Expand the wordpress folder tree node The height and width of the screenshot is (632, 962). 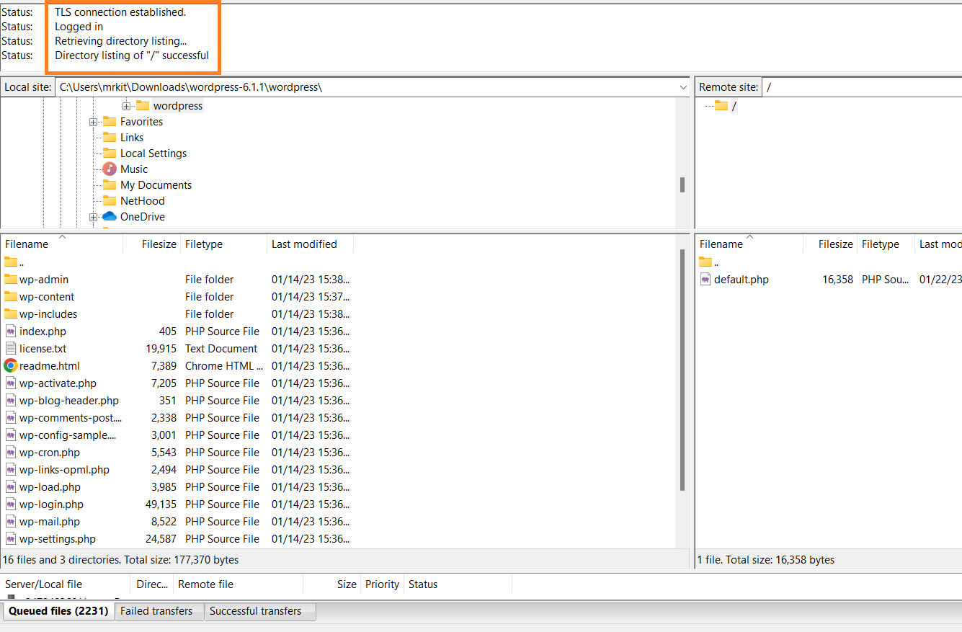click(x=126, y=106)
